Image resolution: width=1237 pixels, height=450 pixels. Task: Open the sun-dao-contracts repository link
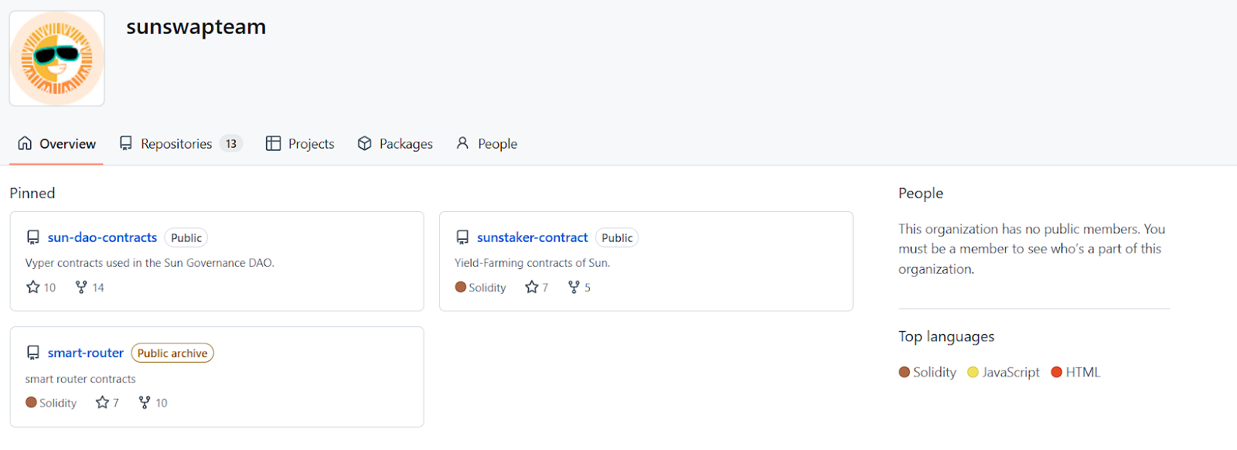[102, 237]
